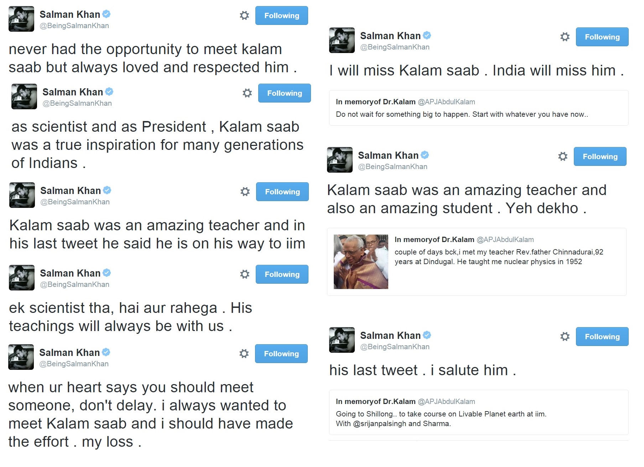Open @APJAbdulKalam profile from a quoted tweet
644x467 pixels.
(x=446, y=102)
